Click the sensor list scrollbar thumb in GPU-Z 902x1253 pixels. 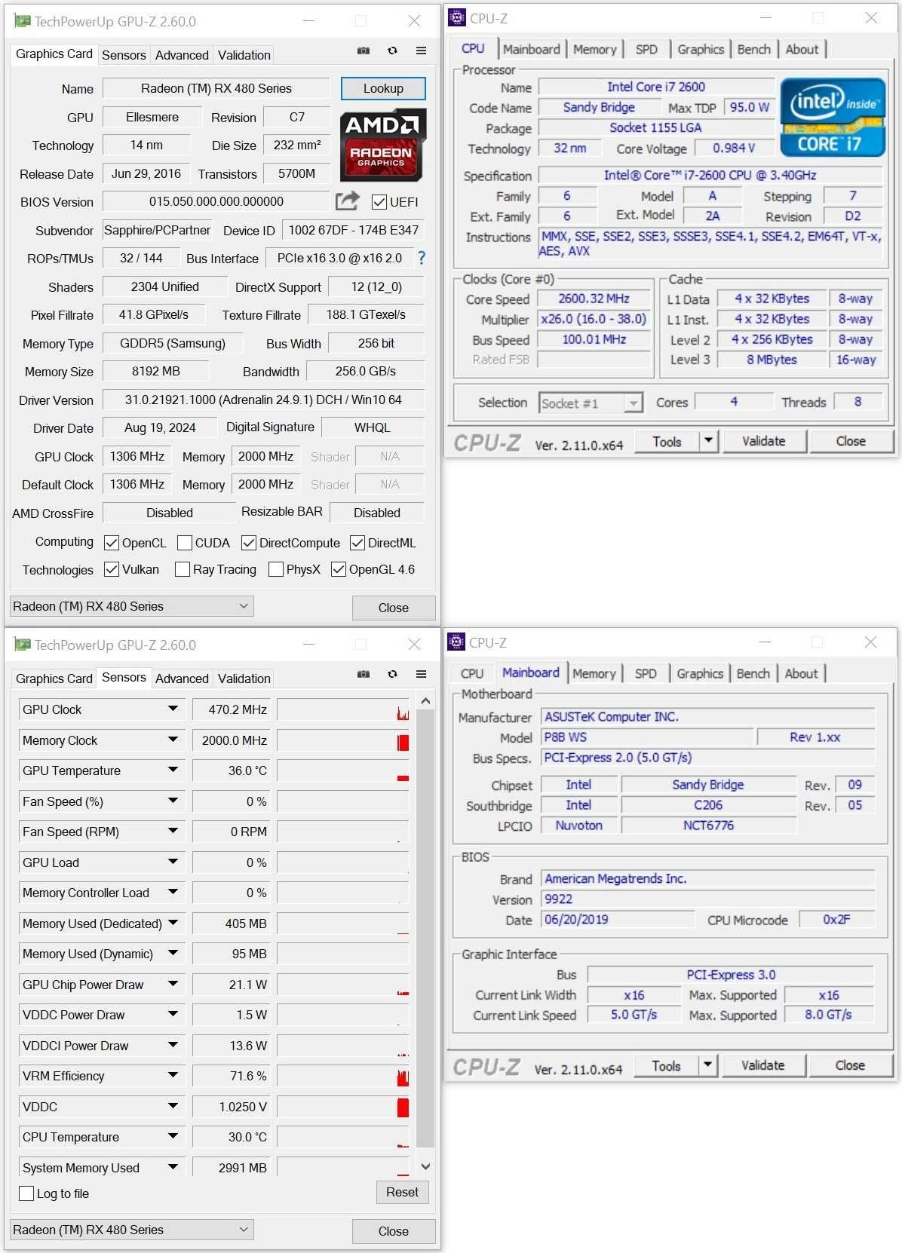pos(425,929)
